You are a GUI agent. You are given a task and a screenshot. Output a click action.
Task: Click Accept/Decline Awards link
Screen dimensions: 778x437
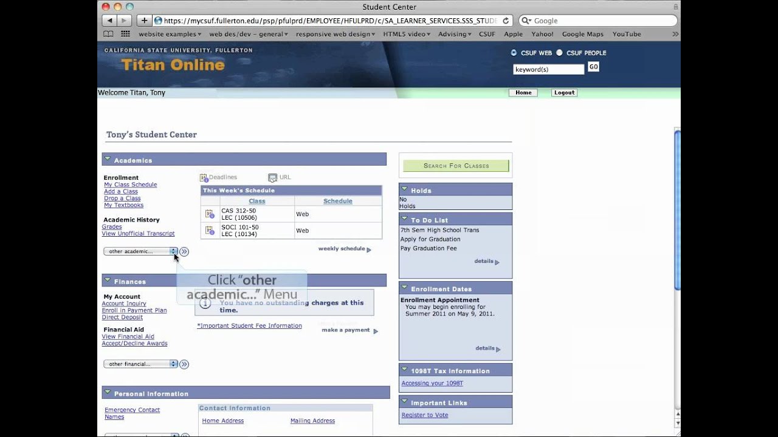coord(134,344)
